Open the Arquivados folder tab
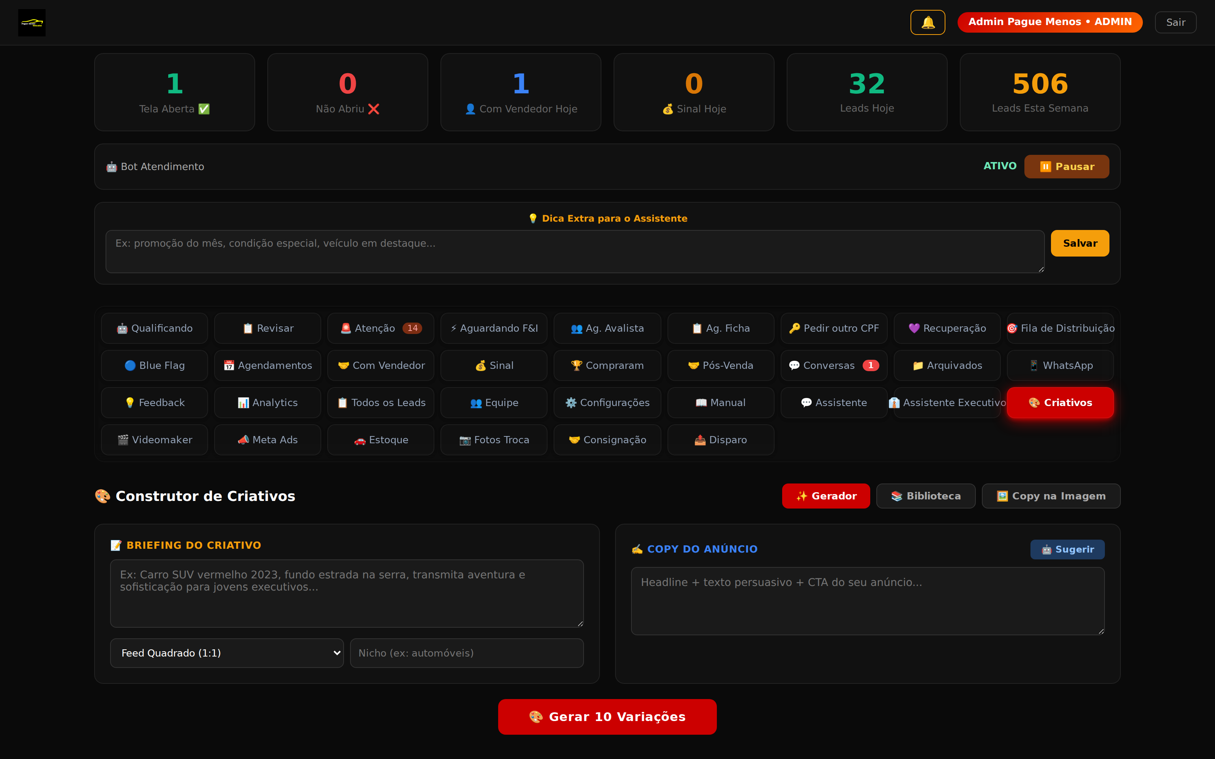Image resolution: width=1215 pixels, height=759 pixels. click(x=947, y=365)
